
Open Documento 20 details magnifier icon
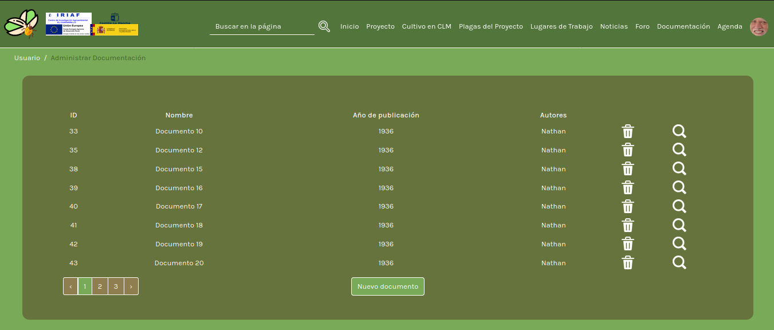click(679, 263)
